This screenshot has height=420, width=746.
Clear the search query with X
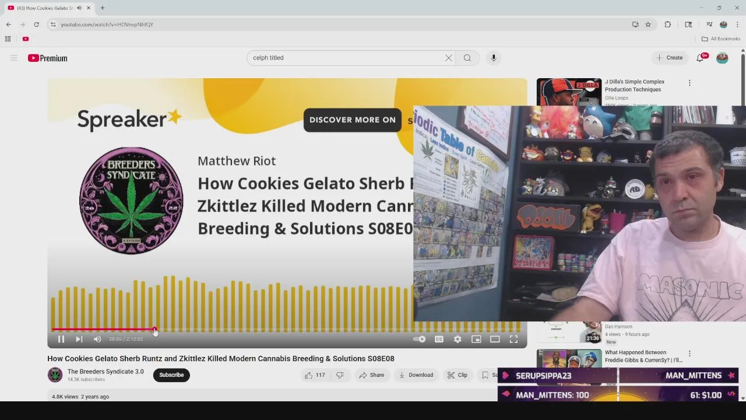point(449,58)
